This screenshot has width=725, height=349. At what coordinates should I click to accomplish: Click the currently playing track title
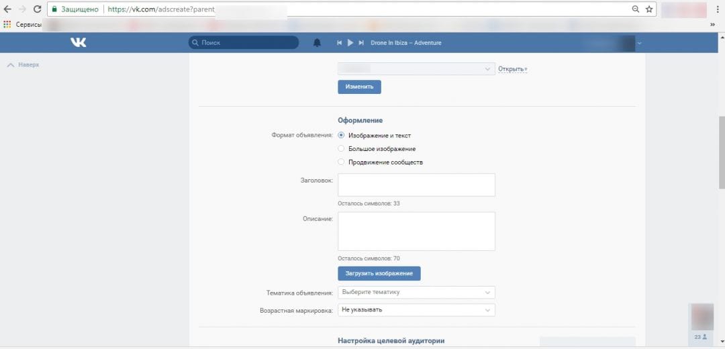pyautogui.click(x=406, y=42)
